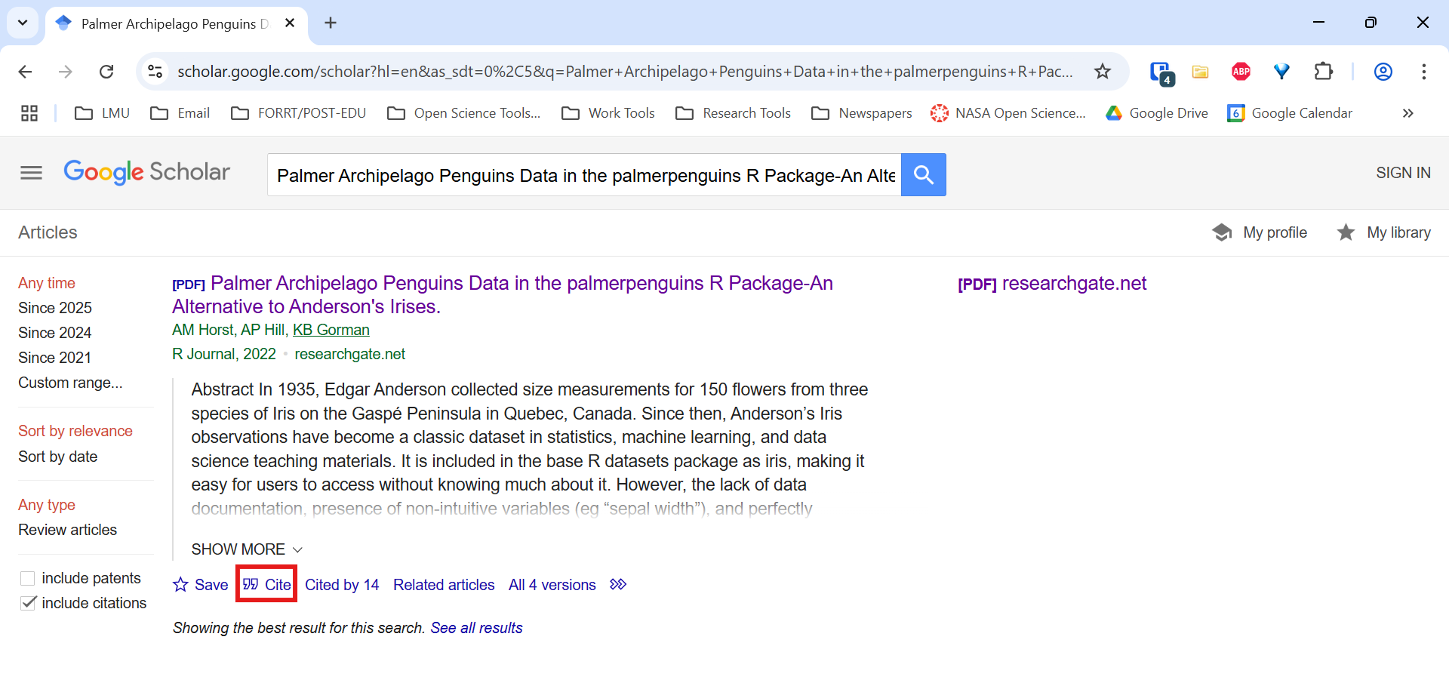Click the Scholar search query field
1449x689 pixels.
[x=585, y=175]
